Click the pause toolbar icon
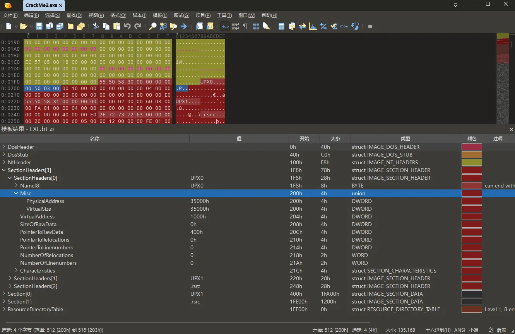This screenshot has height=334, width=515. tap(370, 26)
